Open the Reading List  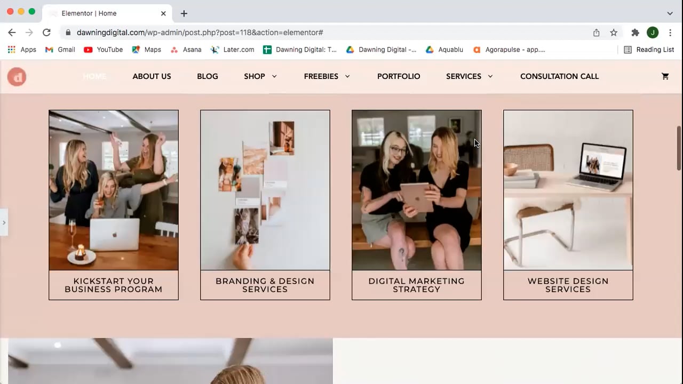coord(649,50)
